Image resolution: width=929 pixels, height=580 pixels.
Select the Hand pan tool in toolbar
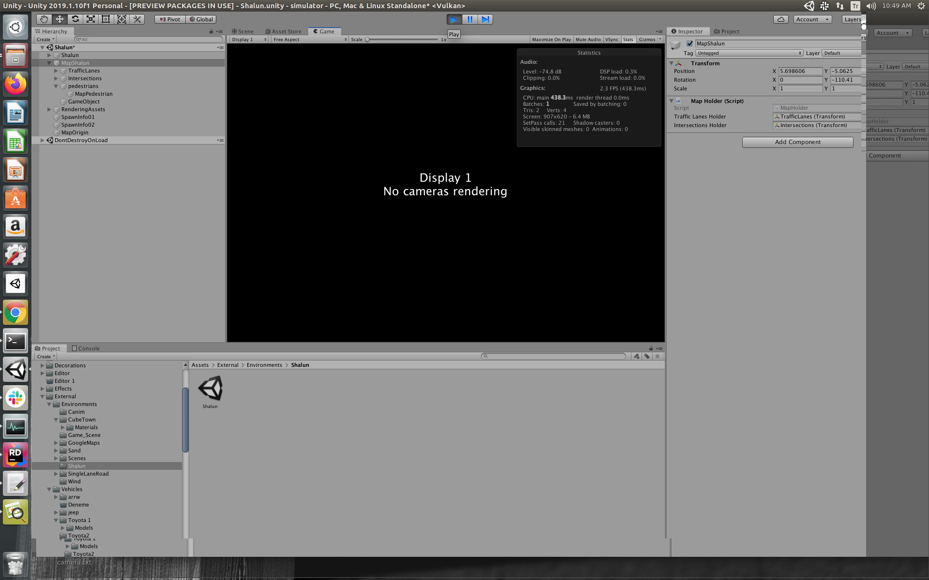coord(44,19)
